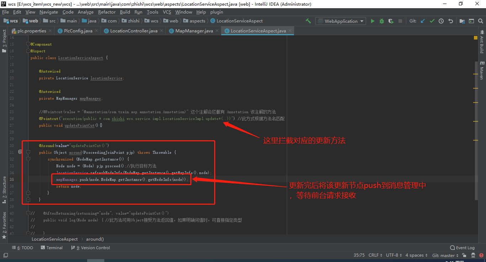
Task: Close the LocationController.java tab
Action: 162,31
